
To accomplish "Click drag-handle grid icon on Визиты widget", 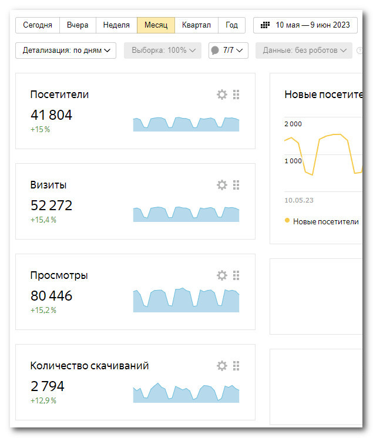I will pyautogui.click(x=236, y=185).
